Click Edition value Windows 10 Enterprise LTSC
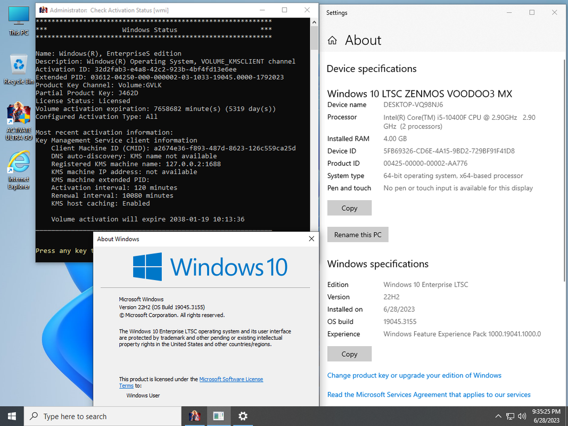568x426 pixels. [426, 285]
